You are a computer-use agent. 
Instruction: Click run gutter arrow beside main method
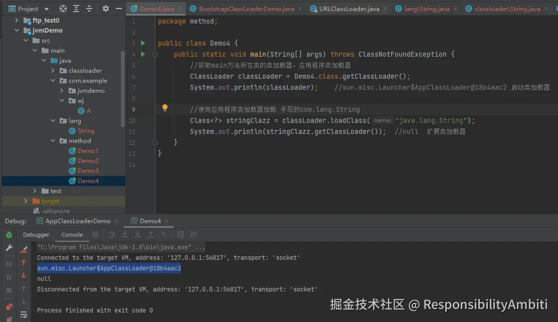click(143, 54)
